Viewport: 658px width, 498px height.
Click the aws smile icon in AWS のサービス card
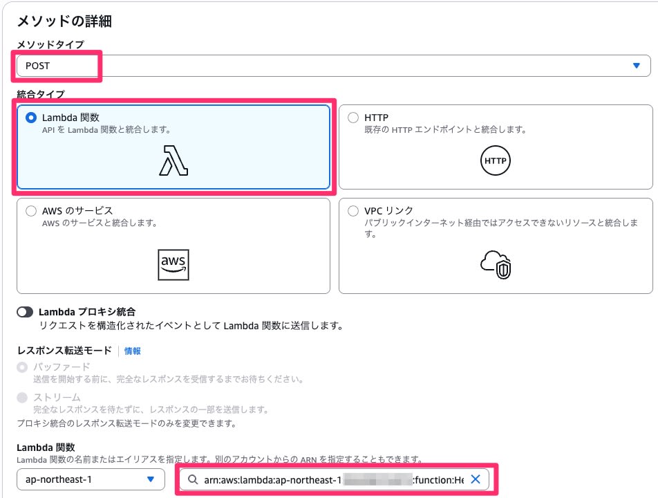[x=174, y=265]
